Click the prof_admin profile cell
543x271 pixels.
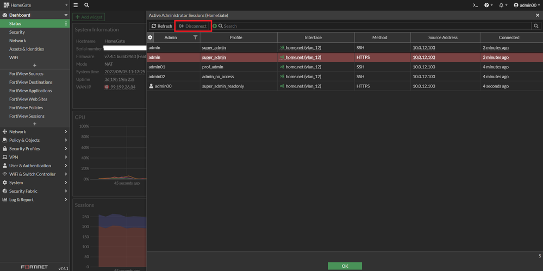point(213,67)
